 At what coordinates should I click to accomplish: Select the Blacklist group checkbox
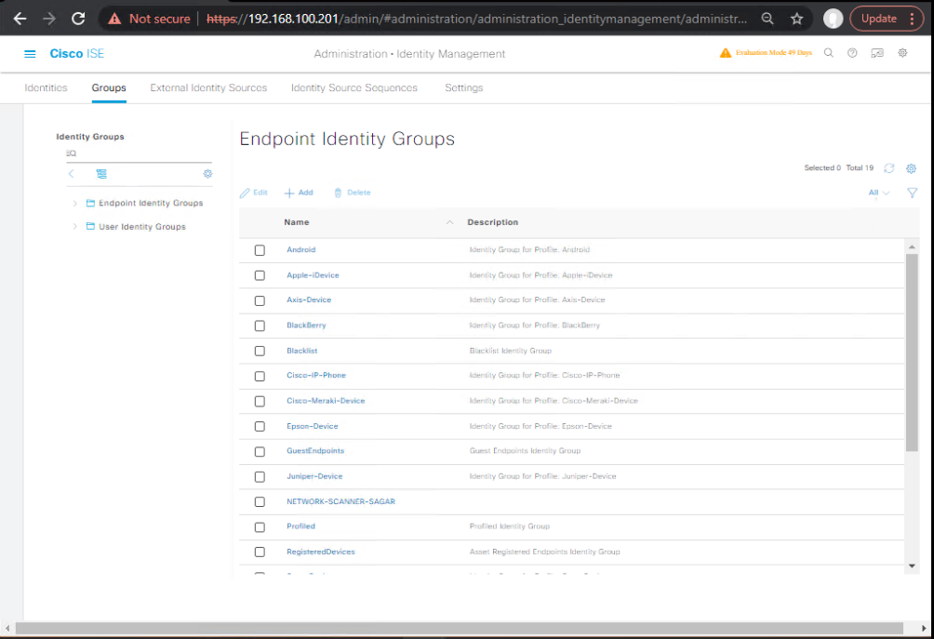tap(260, 351)
